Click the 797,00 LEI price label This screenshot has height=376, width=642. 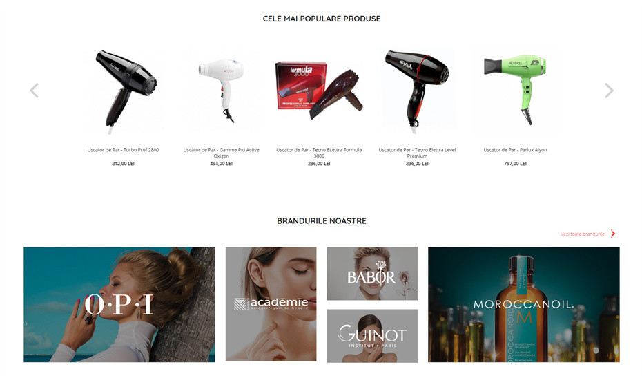point(515,164)
